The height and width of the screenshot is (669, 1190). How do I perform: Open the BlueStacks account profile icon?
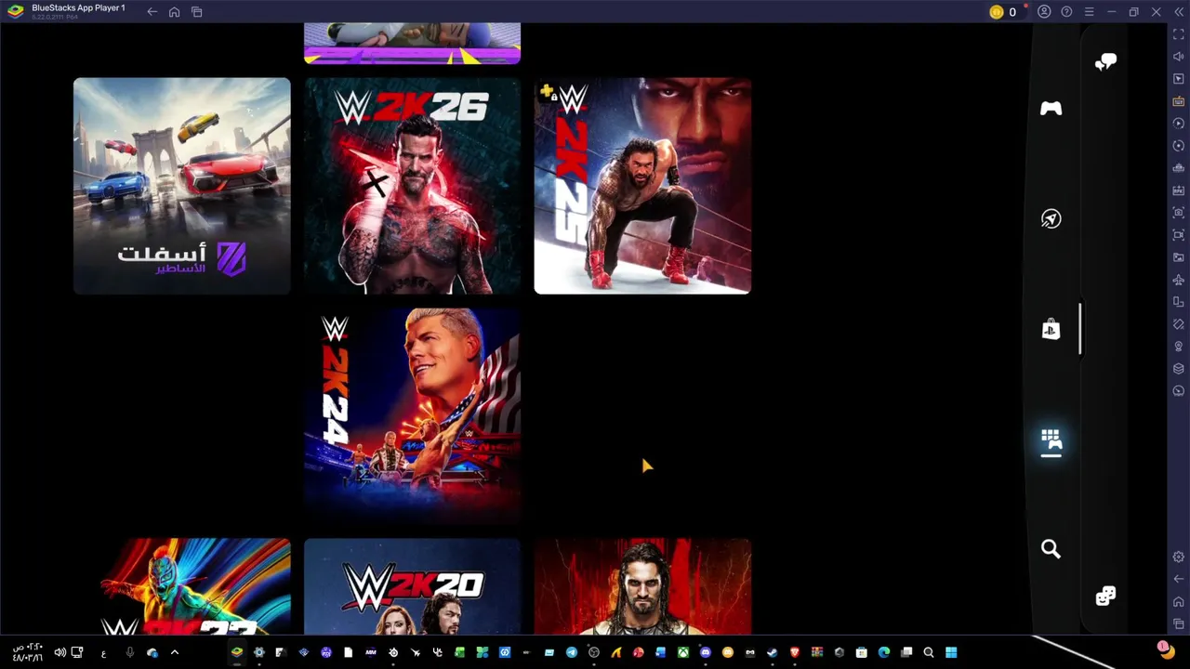coord(1044,12)
